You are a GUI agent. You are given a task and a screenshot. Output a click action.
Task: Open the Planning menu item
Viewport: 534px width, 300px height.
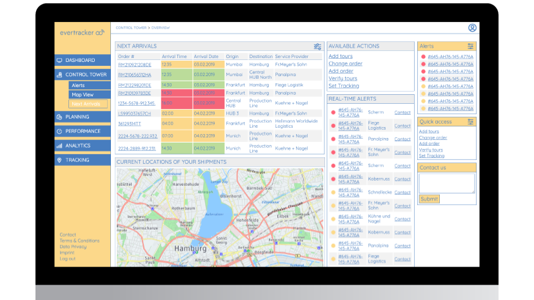tap(83, 117)
